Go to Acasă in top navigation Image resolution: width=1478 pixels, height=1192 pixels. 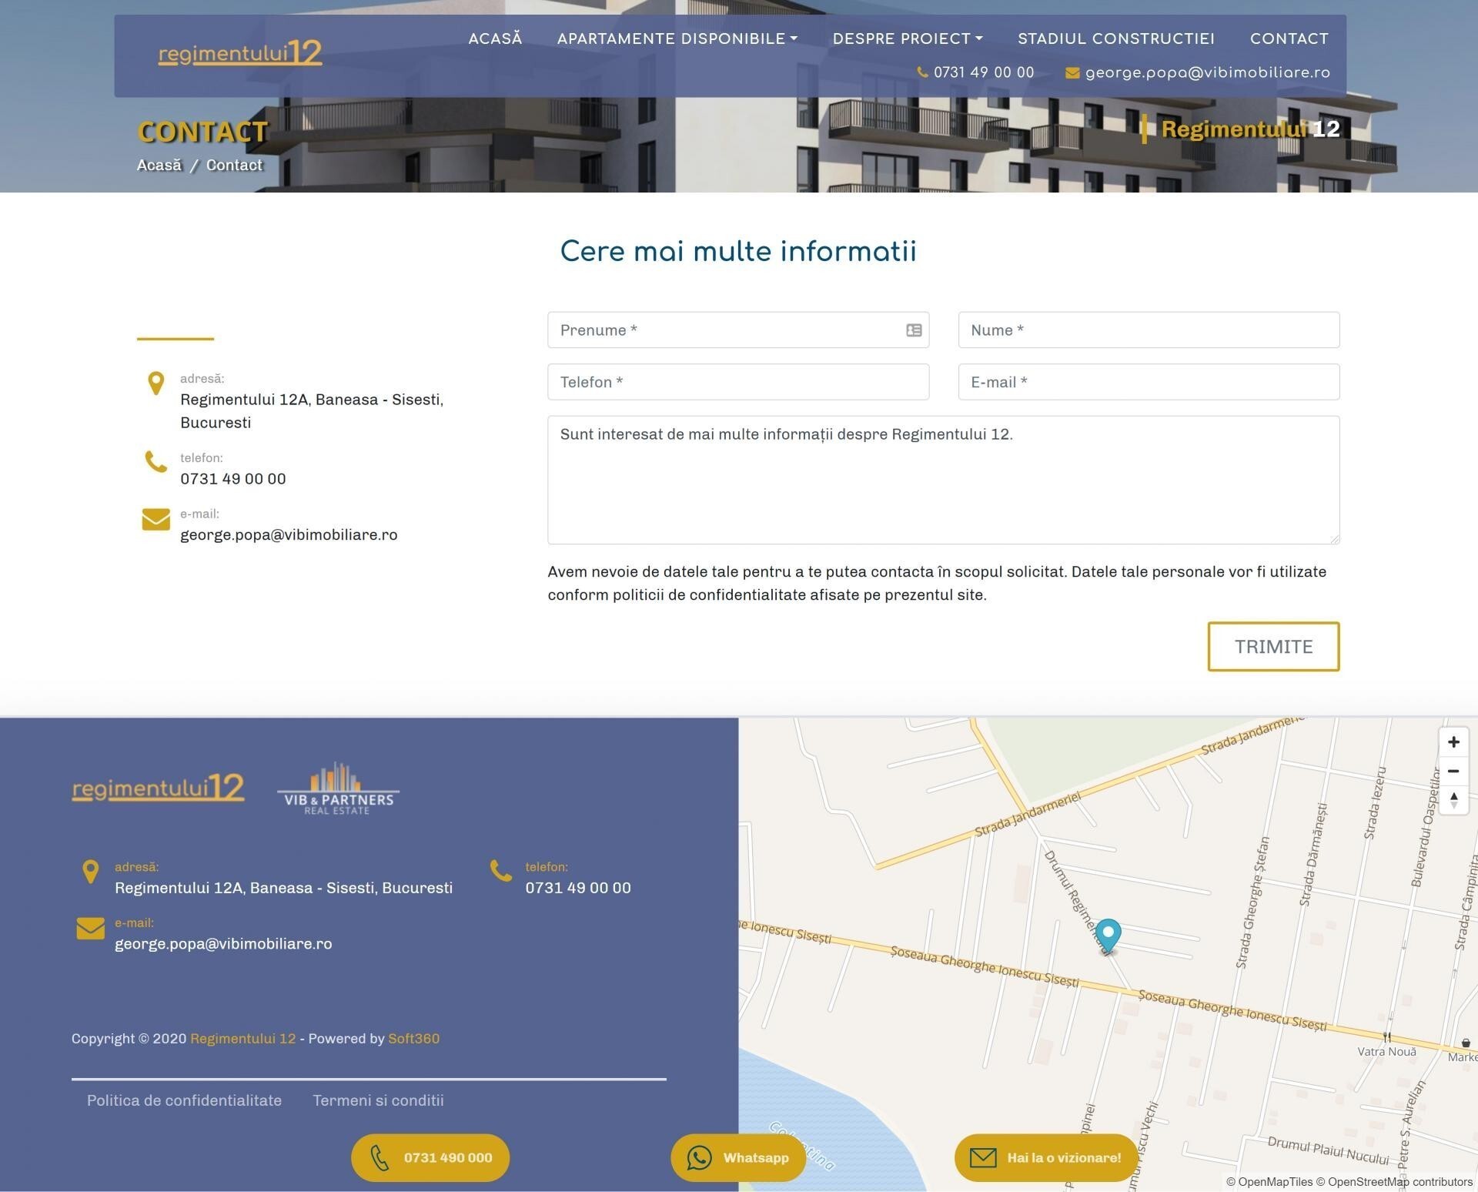click(x=495, y=39)
